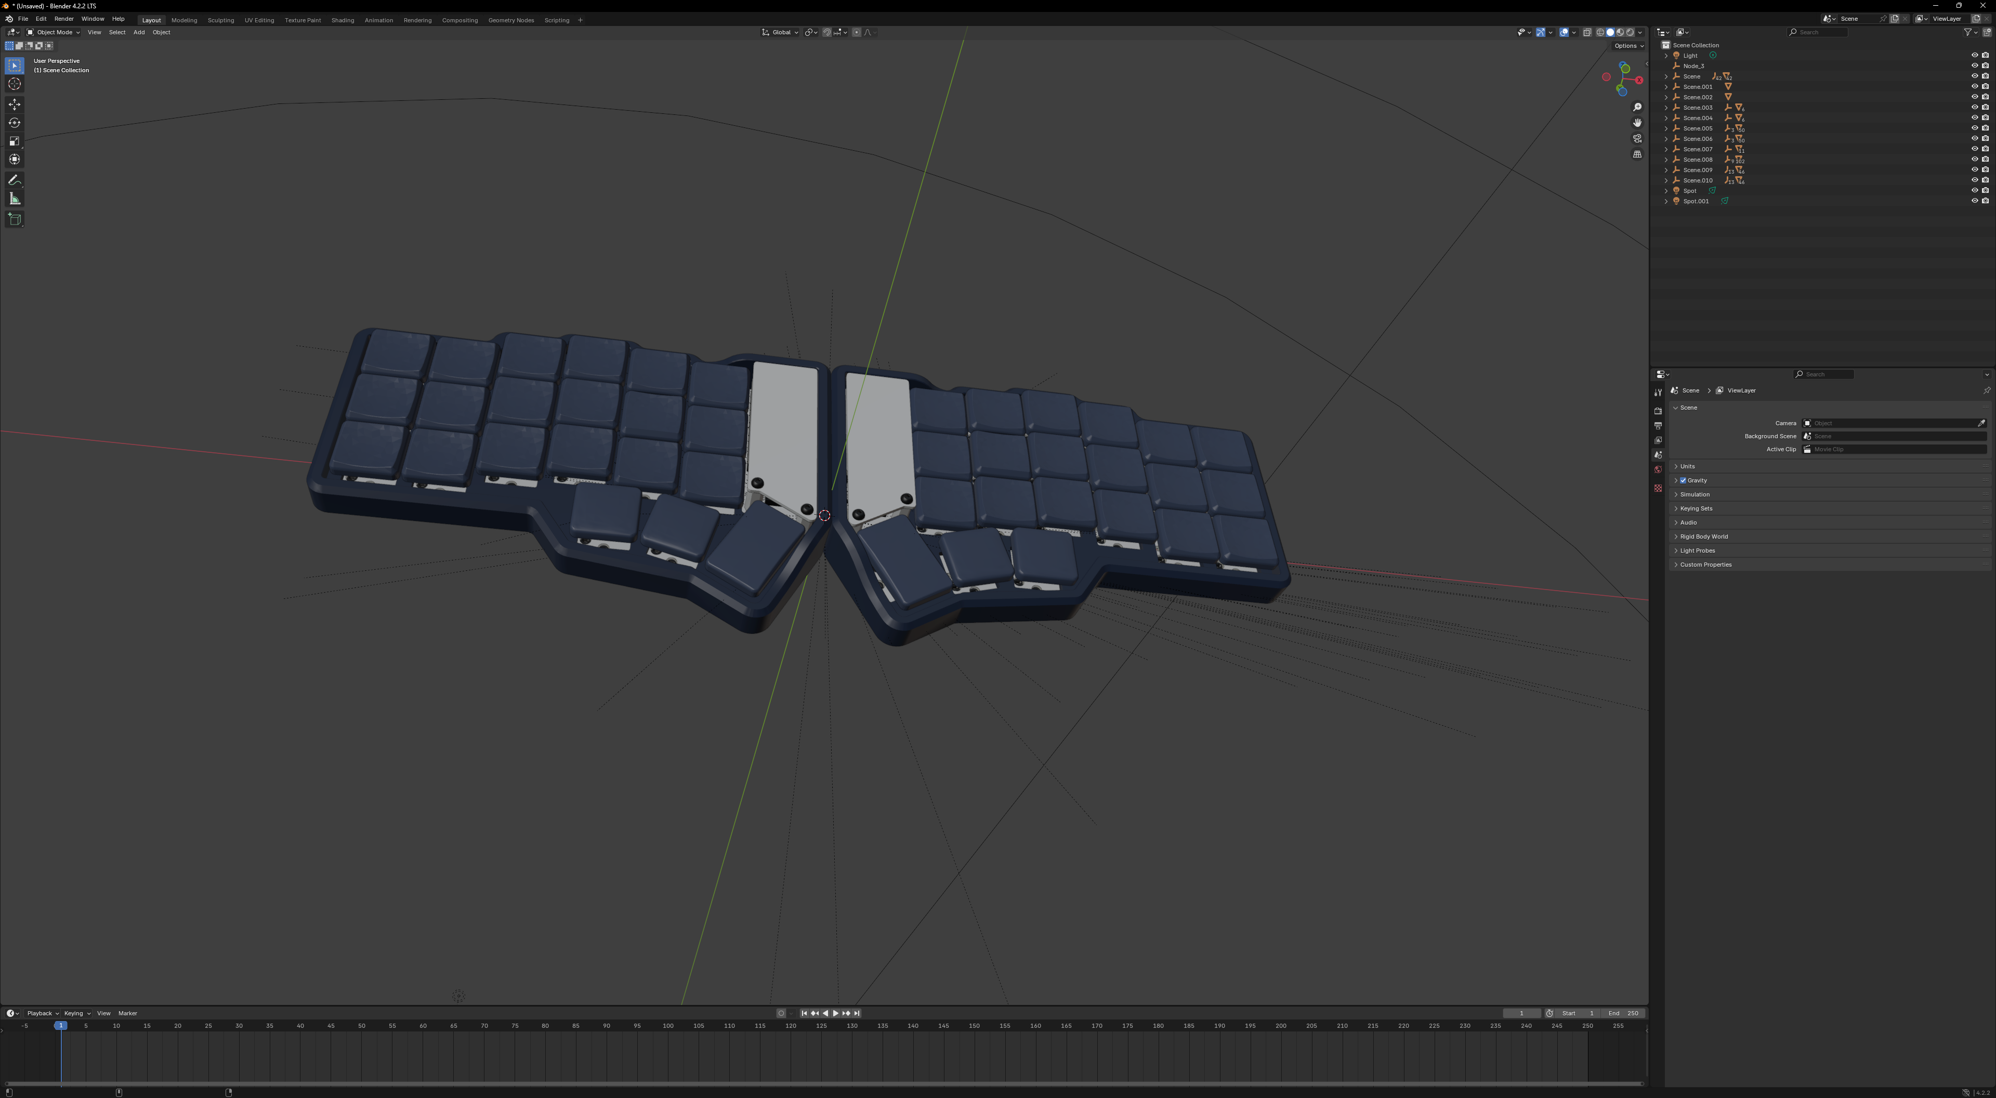
Task: Switch to material preview shading
Action: click(1620, 33)
